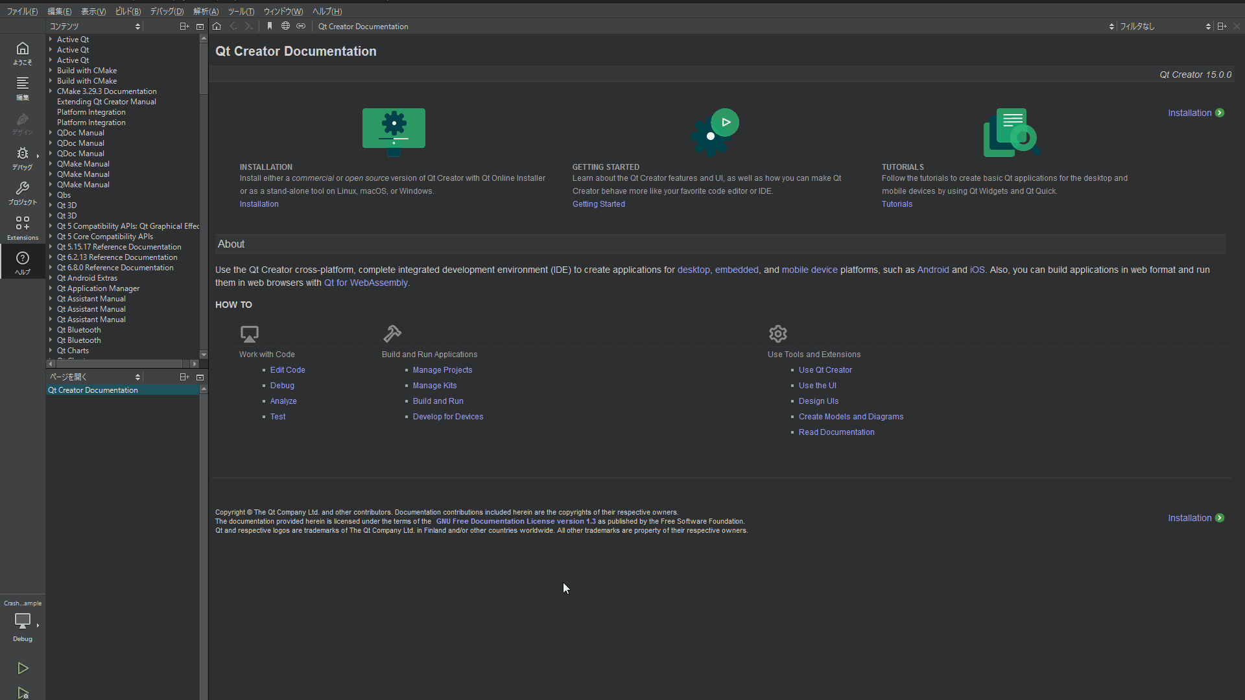
Task: Open the ページを開く view dropdown
Action: click(95, 377)
